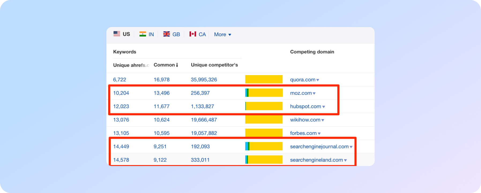Open searchengineland.com domain dropdown
The height and width of the screenshot is (193, 481).
(318, 160)
